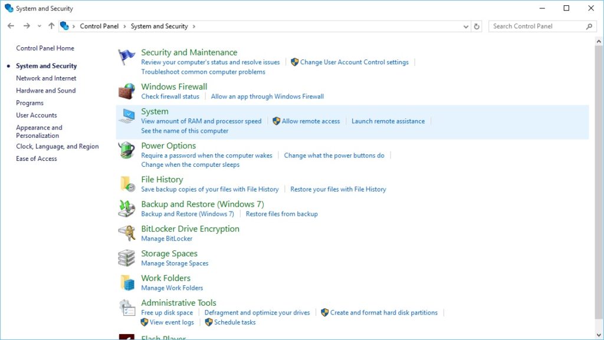Click the File History folder icon
Viewport: 604px width, 340px height.
tap(126, 184)
